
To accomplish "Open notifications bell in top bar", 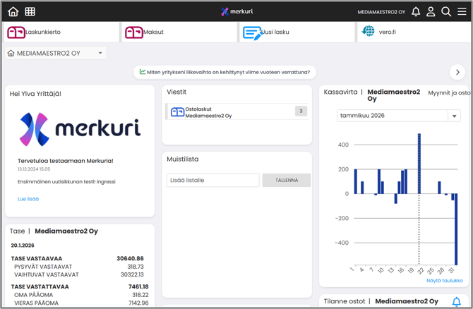I will 416,11.
